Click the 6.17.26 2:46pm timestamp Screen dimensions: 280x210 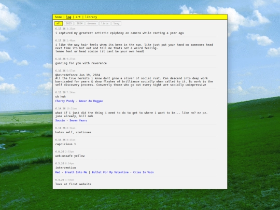point(65,40)
